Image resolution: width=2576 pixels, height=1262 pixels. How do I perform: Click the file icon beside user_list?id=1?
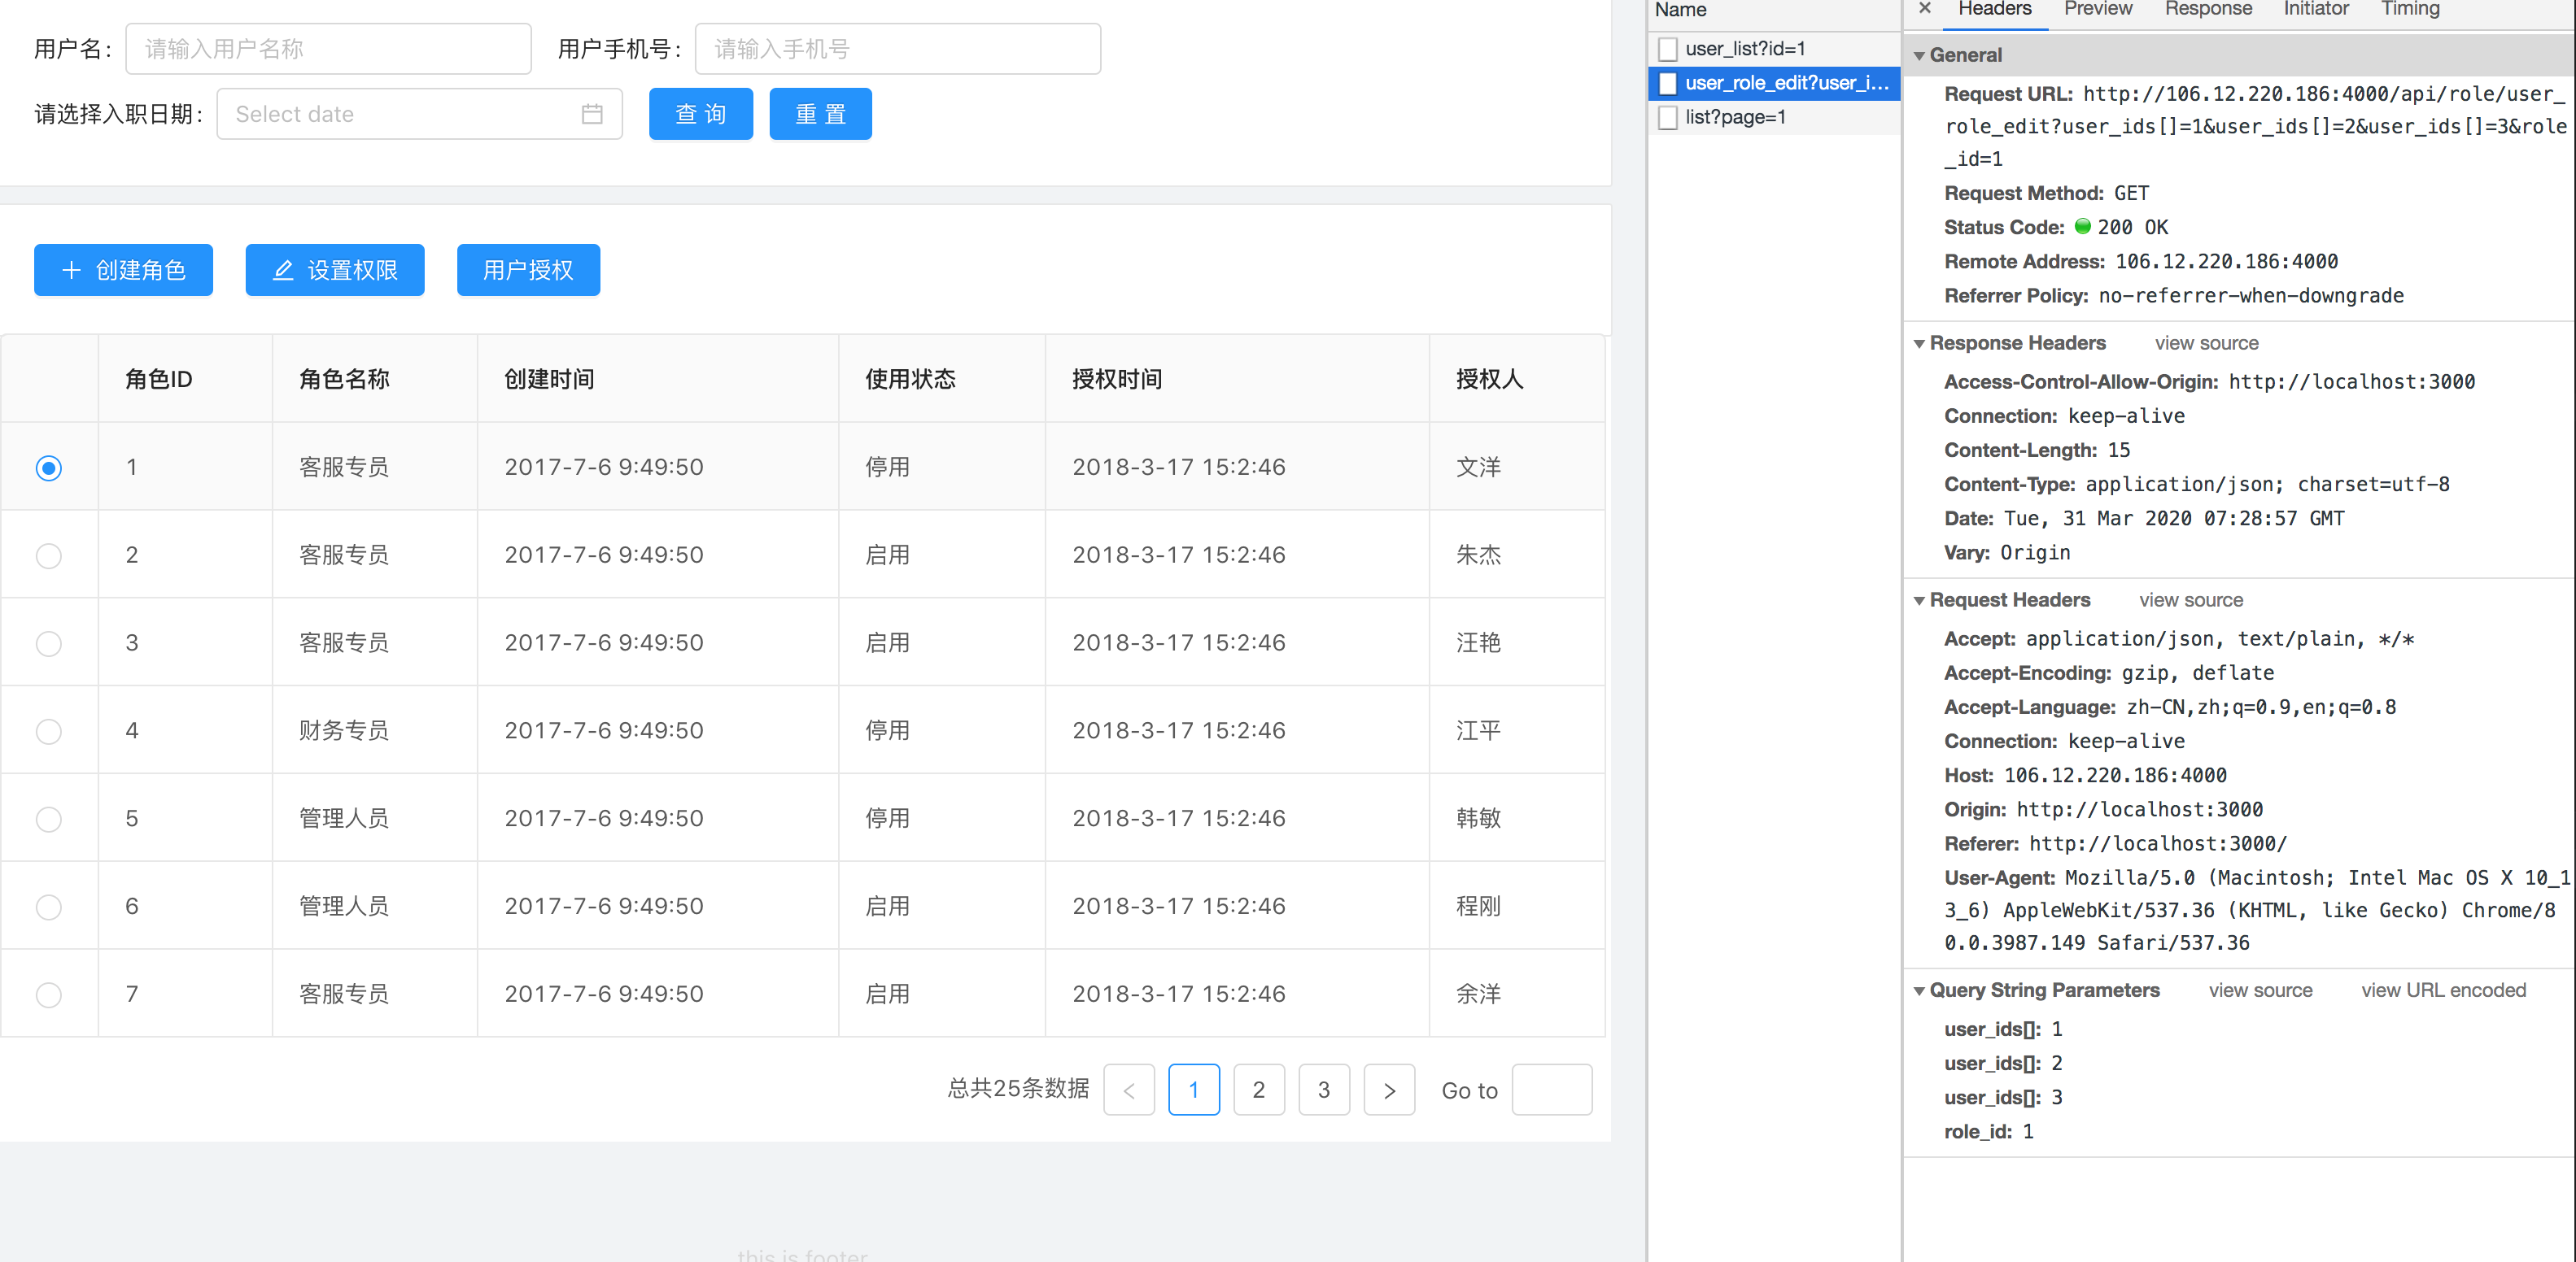[1667, 49]
